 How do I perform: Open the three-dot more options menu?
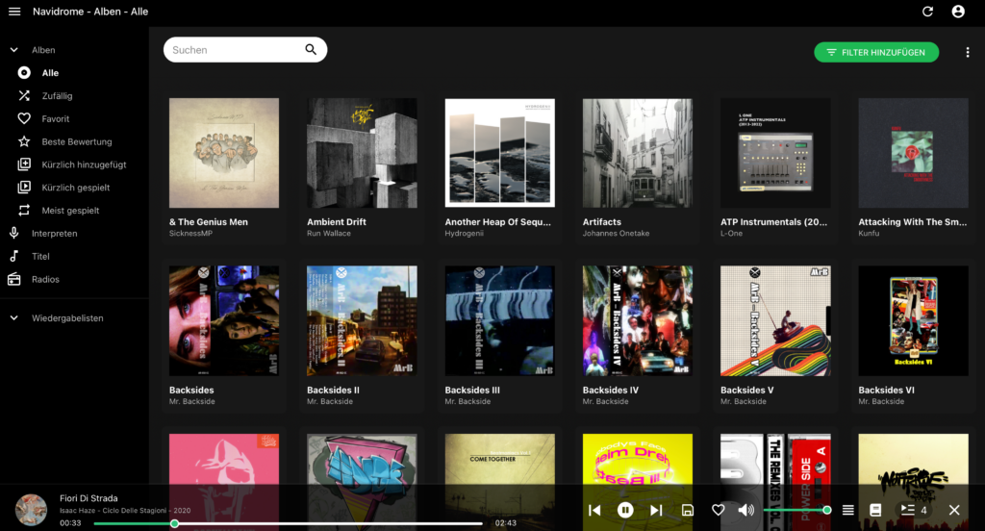[x=967, y=52]
